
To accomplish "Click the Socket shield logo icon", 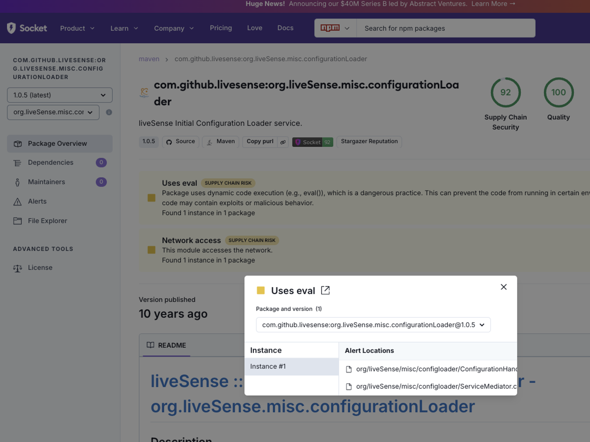I will pyautogui.click(x=11, y=28).
